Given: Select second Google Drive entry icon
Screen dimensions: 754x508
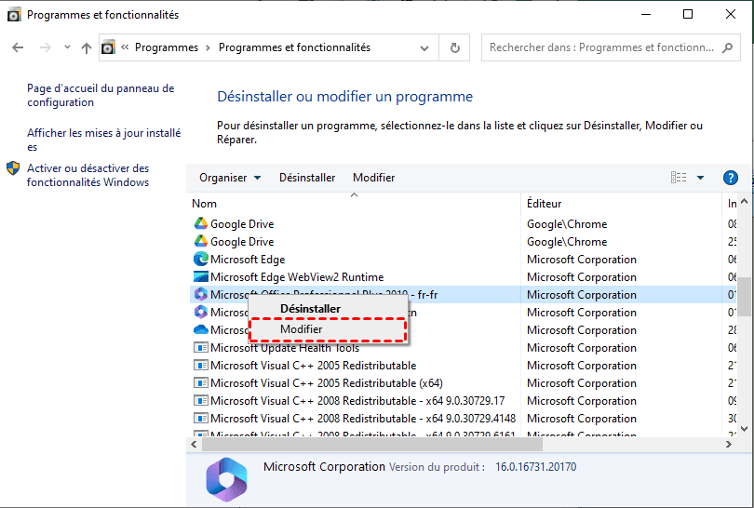Looking at the screenshot, I should pyautogui.click(x=200, y=241).
